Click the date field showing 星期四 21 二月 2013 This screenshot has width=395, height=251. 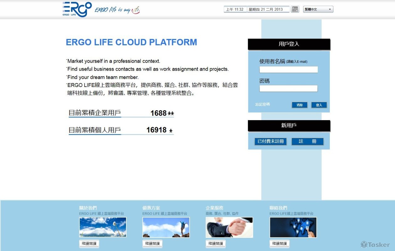268,9
